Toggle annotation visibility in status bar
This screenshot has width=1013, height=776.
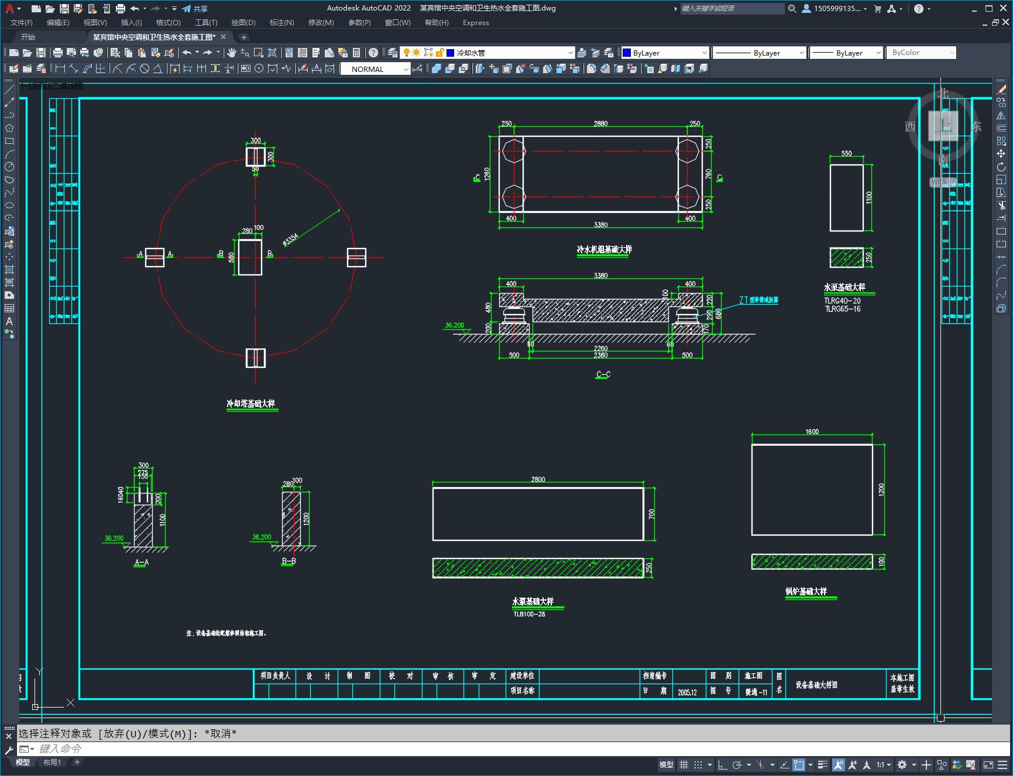839,764
